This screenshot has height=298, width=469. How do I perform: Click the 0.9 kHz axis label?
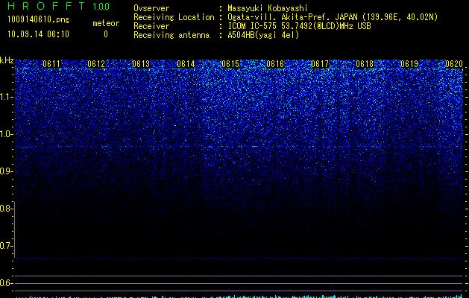click(x=6, y=171)
